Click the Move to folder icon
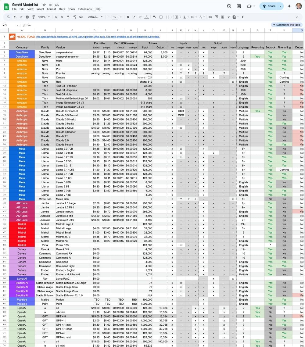 pyautogui.click(x=50, y=5)
